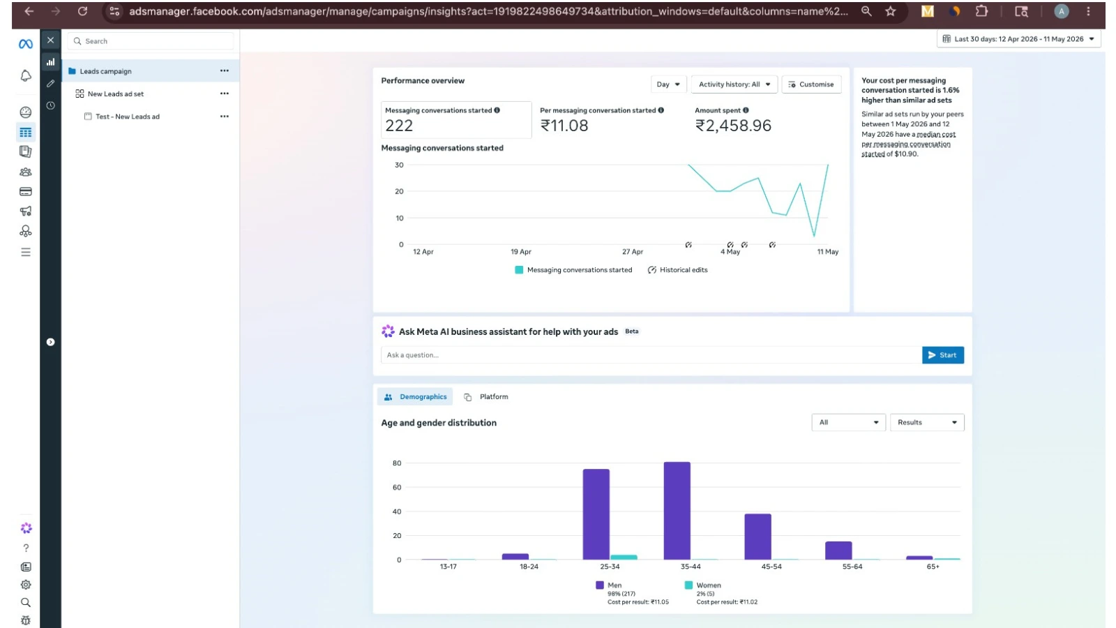The height and width of the screenshot is (628, 1116).
Task: Toggle Messaging conversations started legend swatch
Action: coord(519,270)
